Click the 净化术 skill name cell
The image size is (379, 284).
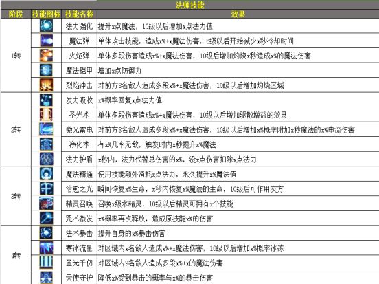click(79, 144)
